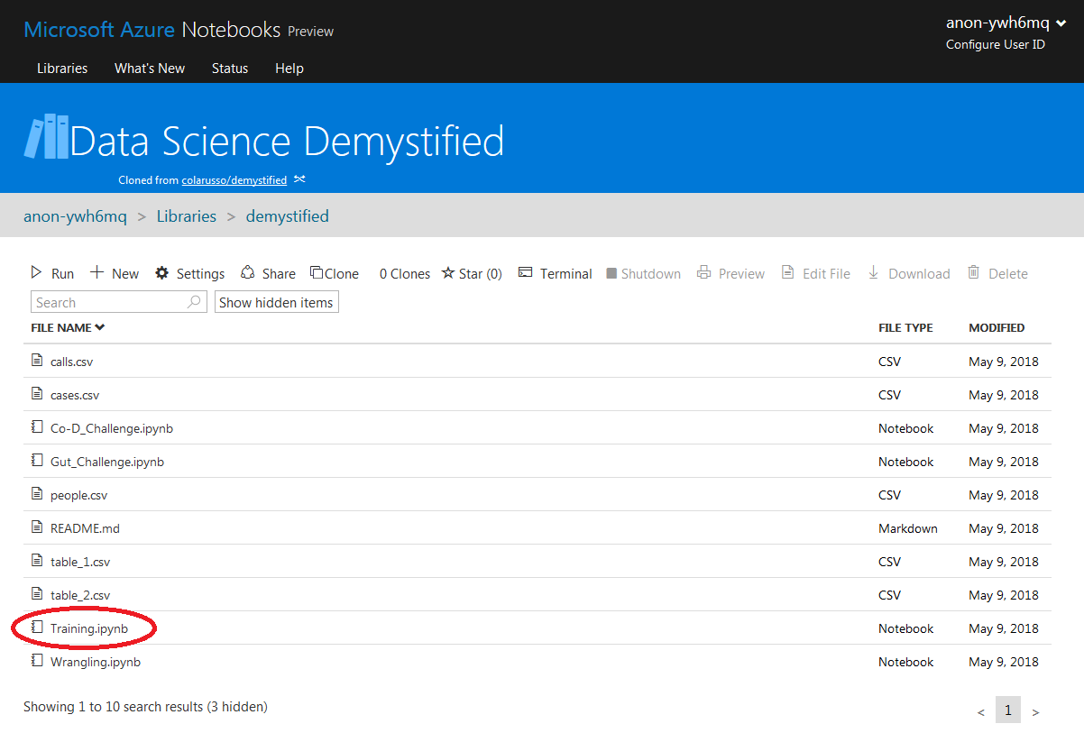Open table_1.csv file name
The height and width of the screenshot is (733, 1084).
pos(80,562)
